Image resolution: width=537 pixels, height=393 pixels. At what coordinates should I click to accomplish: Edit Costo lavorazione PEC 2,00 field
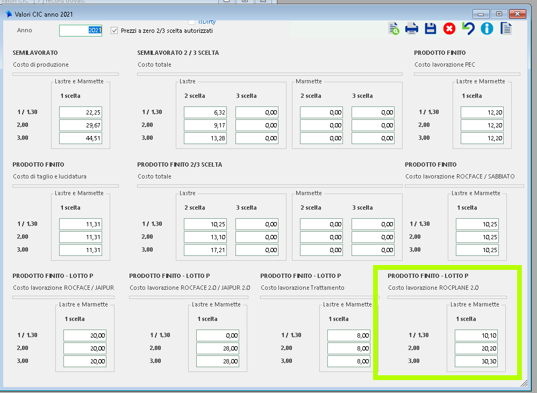(482, 125)
